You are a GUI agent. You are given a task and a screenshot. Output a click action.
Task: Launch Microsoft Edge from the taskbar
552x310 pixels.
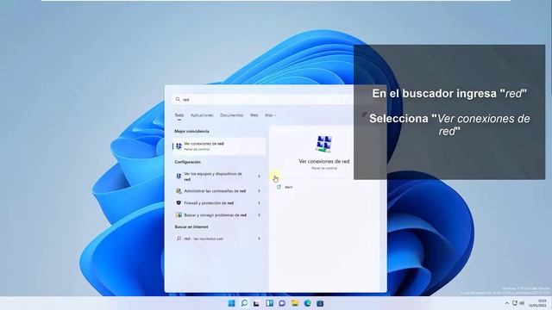(307, 303)
